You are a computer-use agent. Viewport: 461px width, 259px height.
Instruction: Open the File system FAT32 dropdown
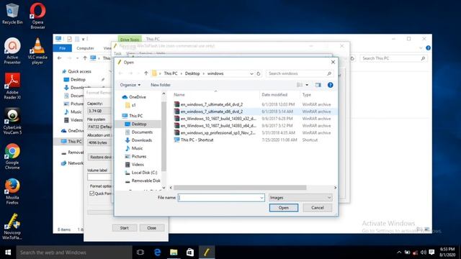(x=99, y=127)
